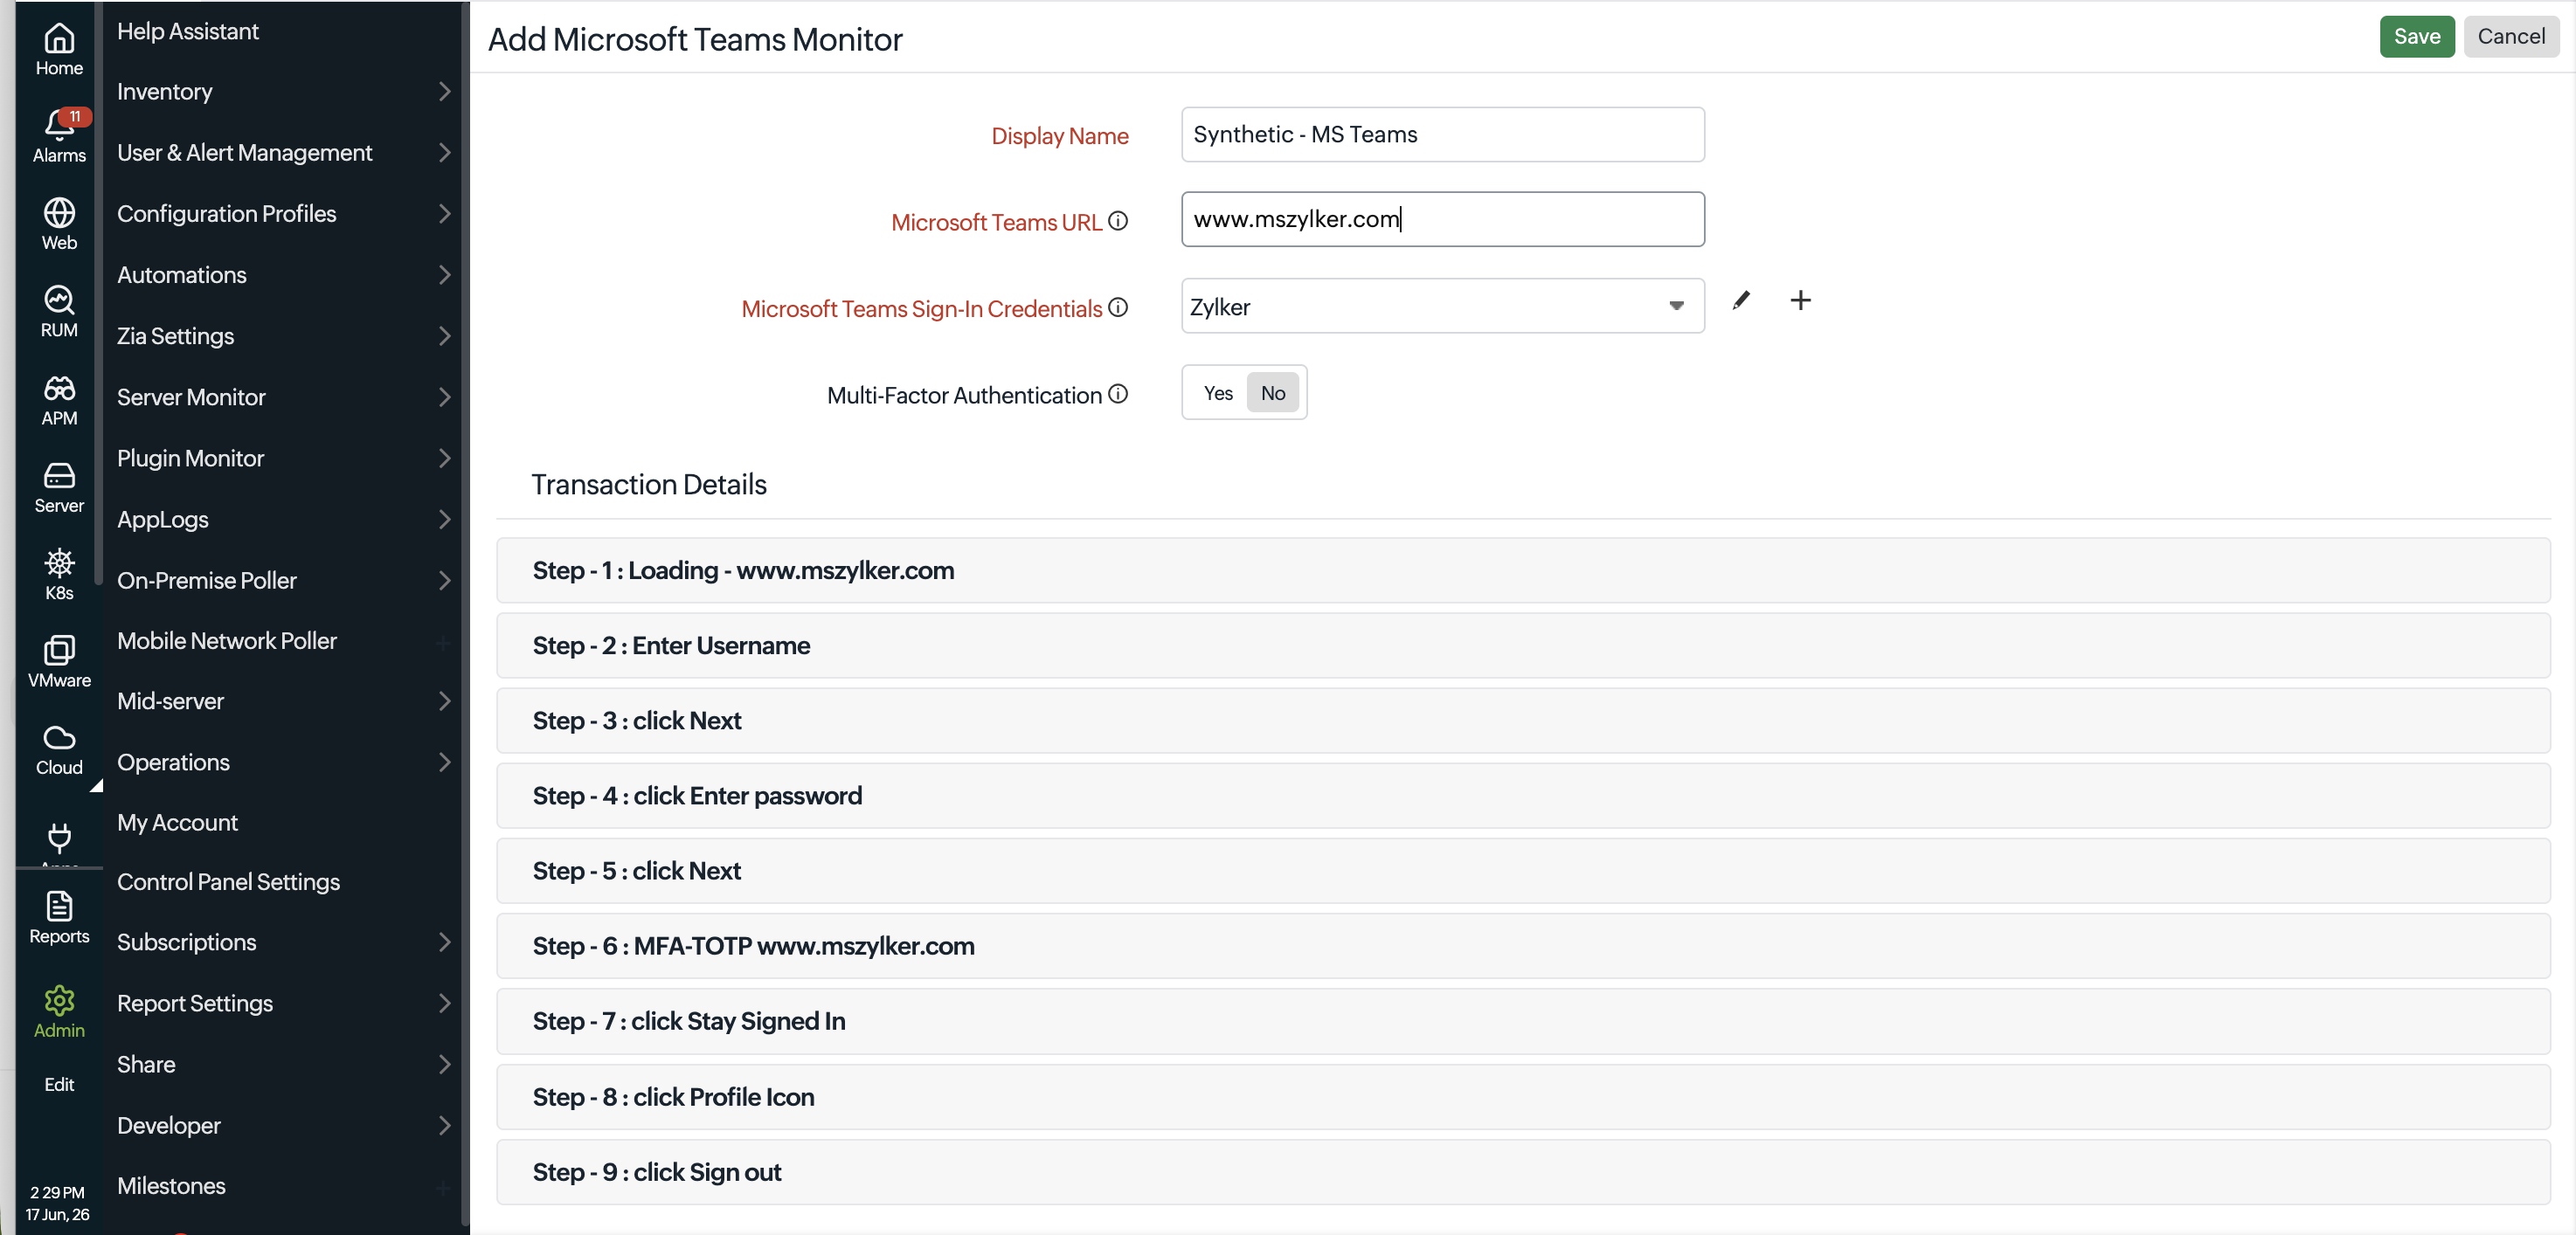Expand Step 9 click Sign out
This screenshot has width=2576, height=1235.
[1522, 1172]
